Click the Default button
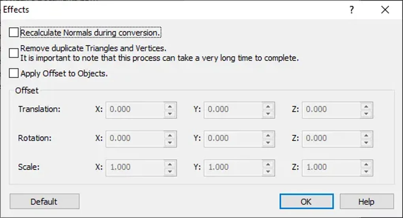This screenshot has width=403, height=218. point(44,201)
